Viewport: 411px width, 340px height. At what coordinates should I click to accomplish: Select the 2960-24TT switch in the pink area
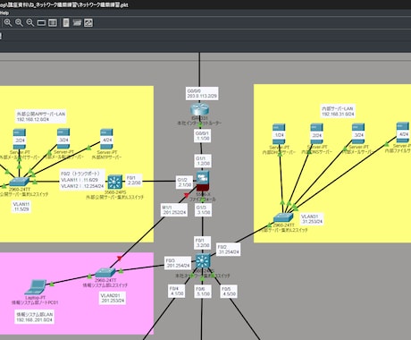(x=105, y=272)
